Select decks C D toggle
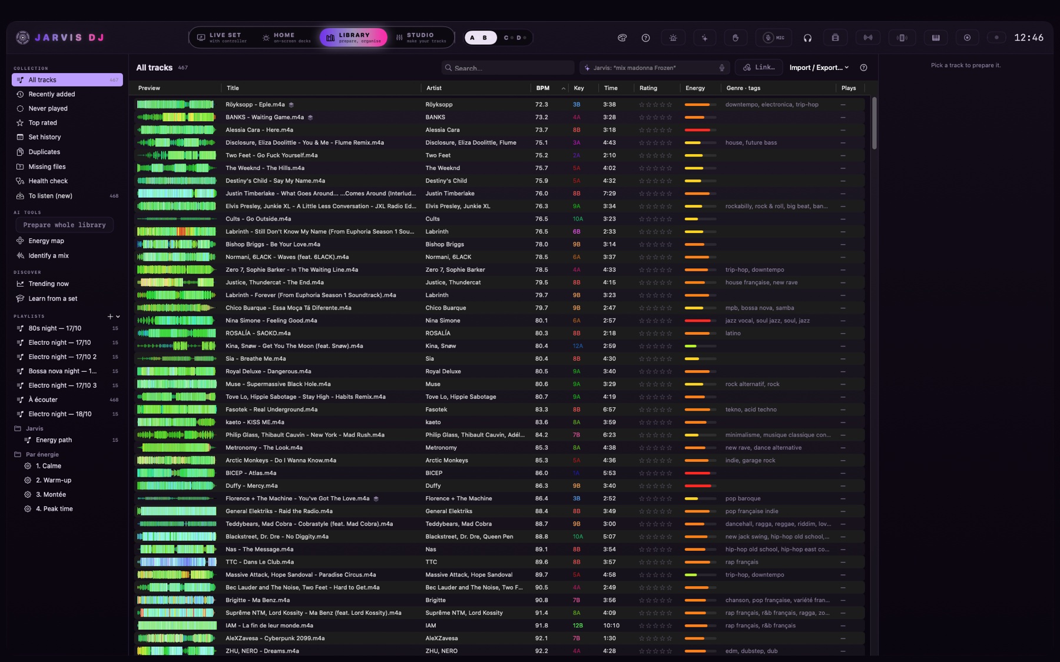 [515, 38]
